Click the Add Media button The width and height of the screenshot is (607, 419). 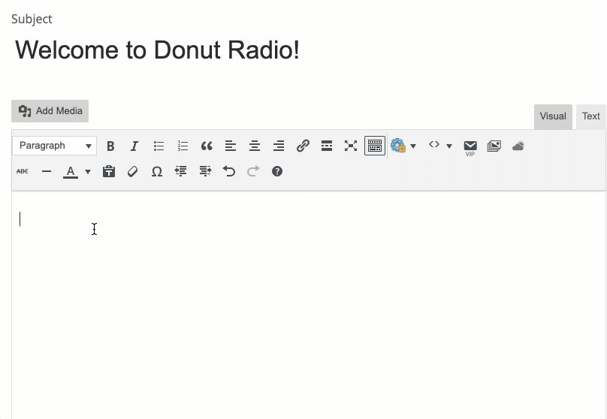click(50, 111)
